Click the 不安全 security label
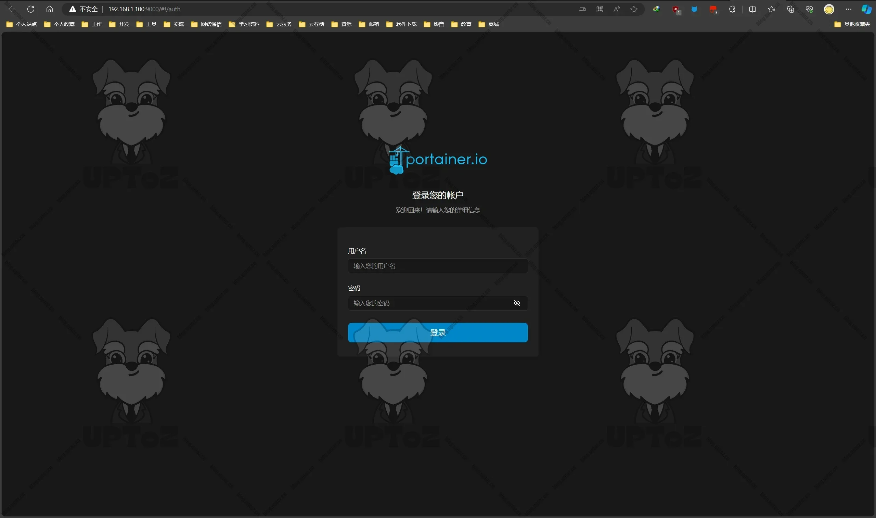 tap(88, 9)
